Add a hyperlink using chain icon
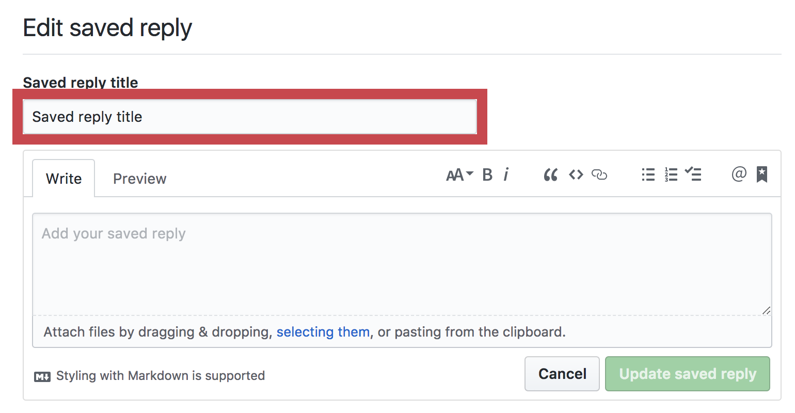The image size is (795, 413). [599, 175]
